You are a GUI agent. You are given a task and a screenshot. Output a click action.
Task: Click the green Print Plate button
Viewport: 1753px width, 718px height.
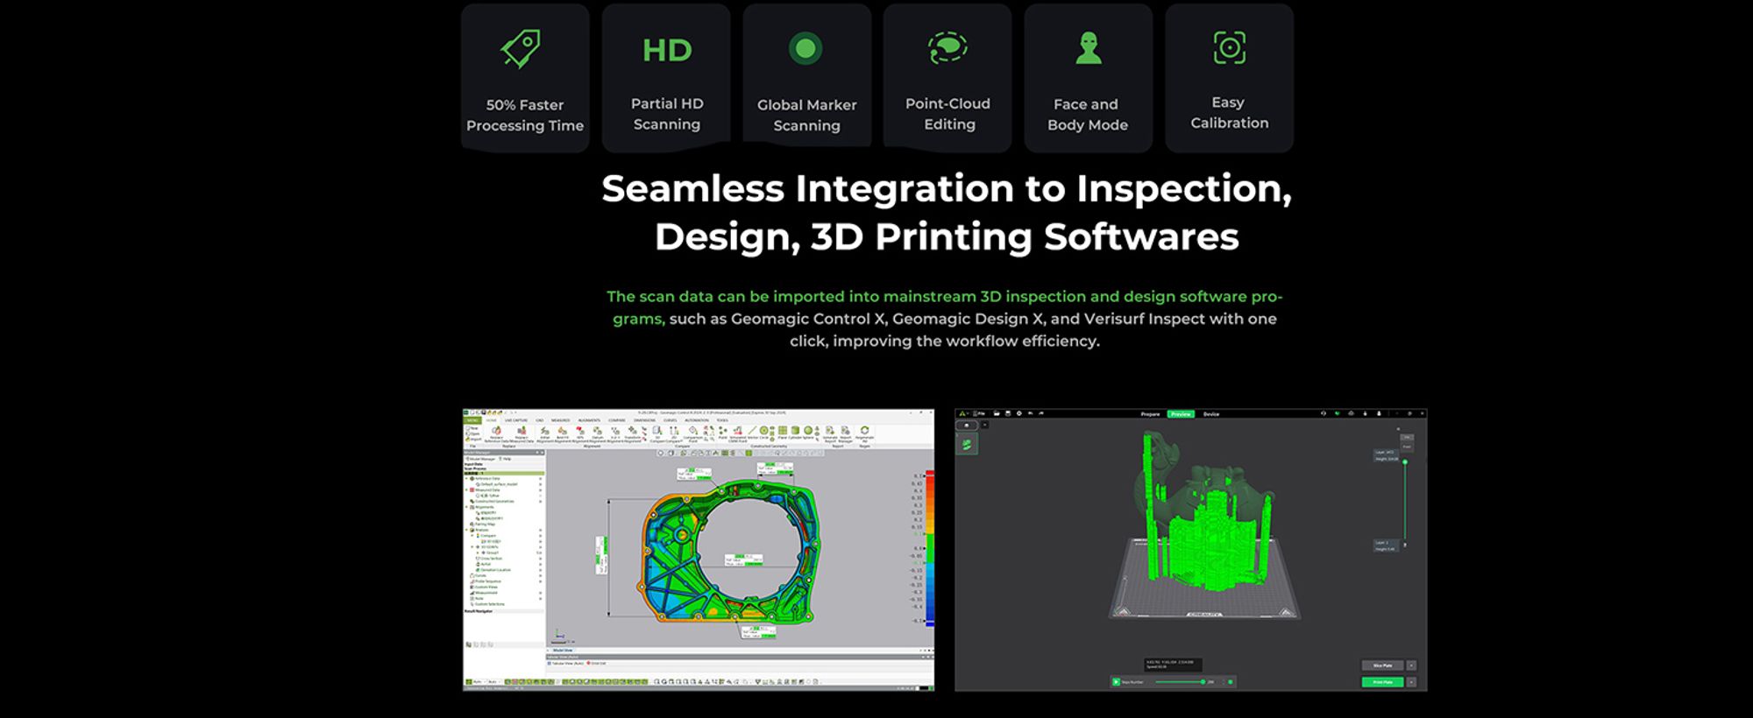1382,682
